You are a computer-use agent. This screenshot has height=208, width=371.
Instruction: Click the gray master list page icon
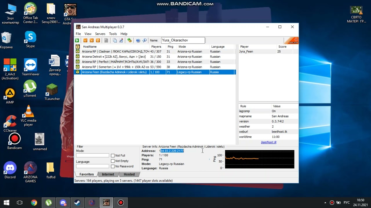pos(106,40)
